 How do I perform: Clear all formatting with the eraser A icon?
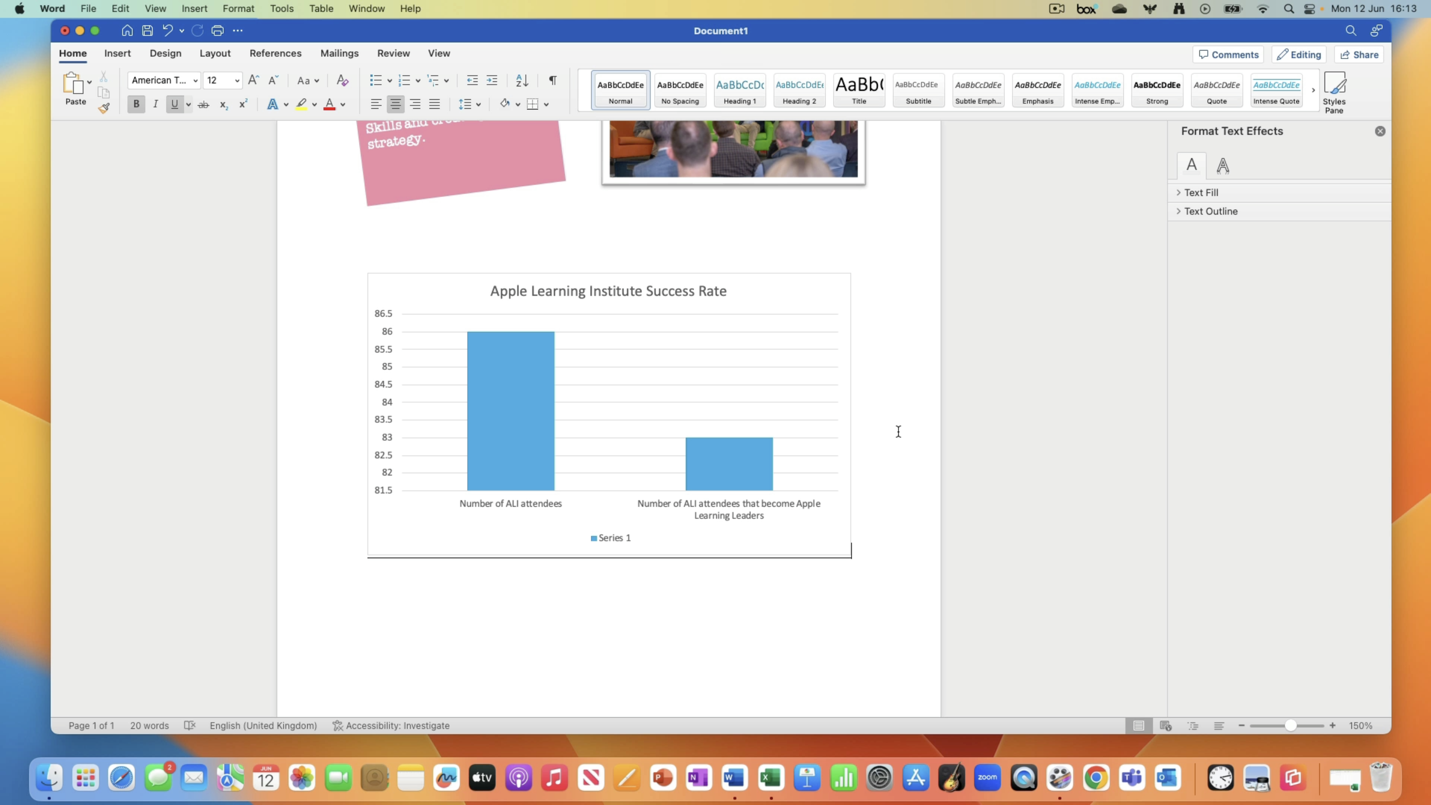pos(343,80)
